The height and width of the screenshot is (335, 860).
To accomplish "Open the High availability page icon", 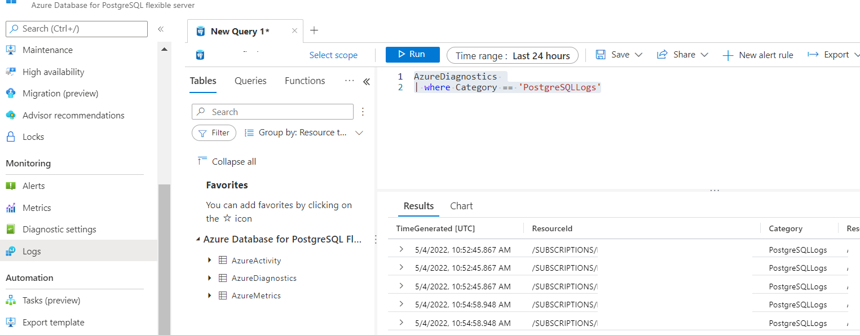I will point(11,72).
